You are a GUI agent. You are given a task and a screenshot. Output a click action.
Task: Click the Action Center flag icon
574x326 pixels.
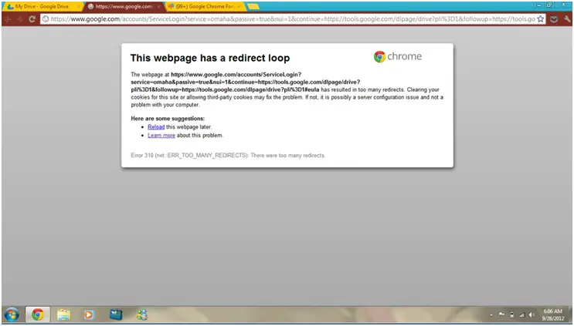(501, 314)
